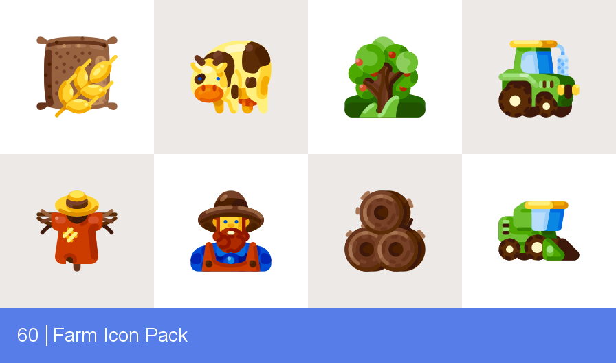Click the golden wheat stalks on sack
The image size is (616, 363).
(x=86, y=87)
